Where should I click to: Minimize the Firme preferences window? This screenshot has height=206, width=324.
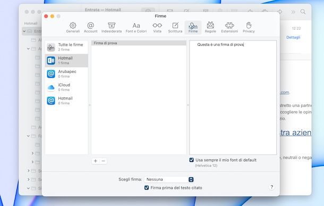pos(52,16)
